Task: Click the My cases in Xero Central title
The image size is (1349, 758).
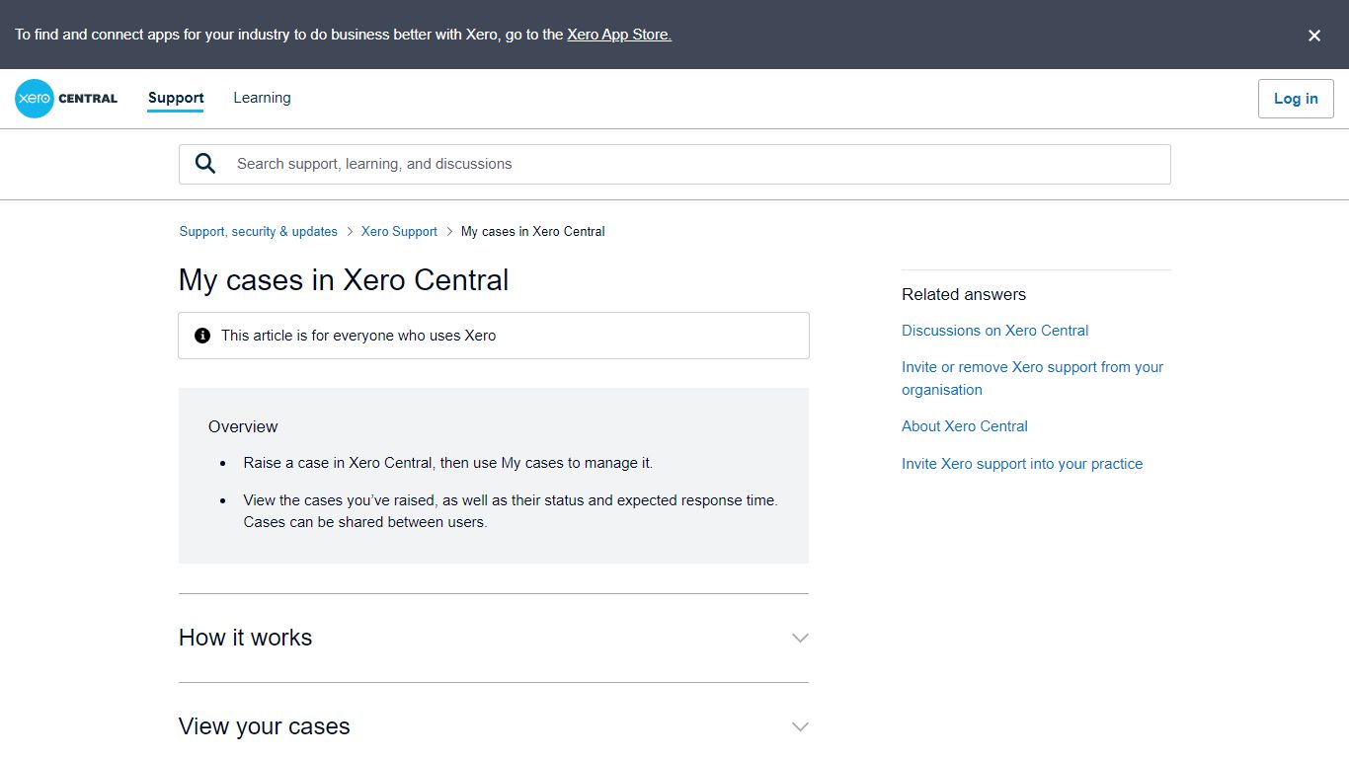Action: [344, 280]
